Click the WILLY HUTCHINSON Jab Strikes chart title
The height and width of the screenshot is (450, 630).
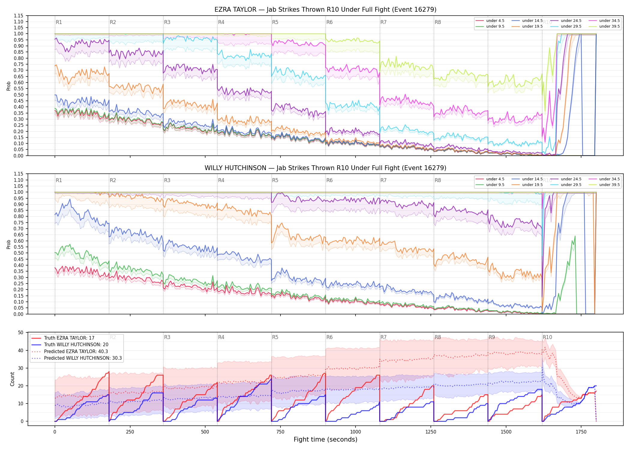click(x=325, y=168)
